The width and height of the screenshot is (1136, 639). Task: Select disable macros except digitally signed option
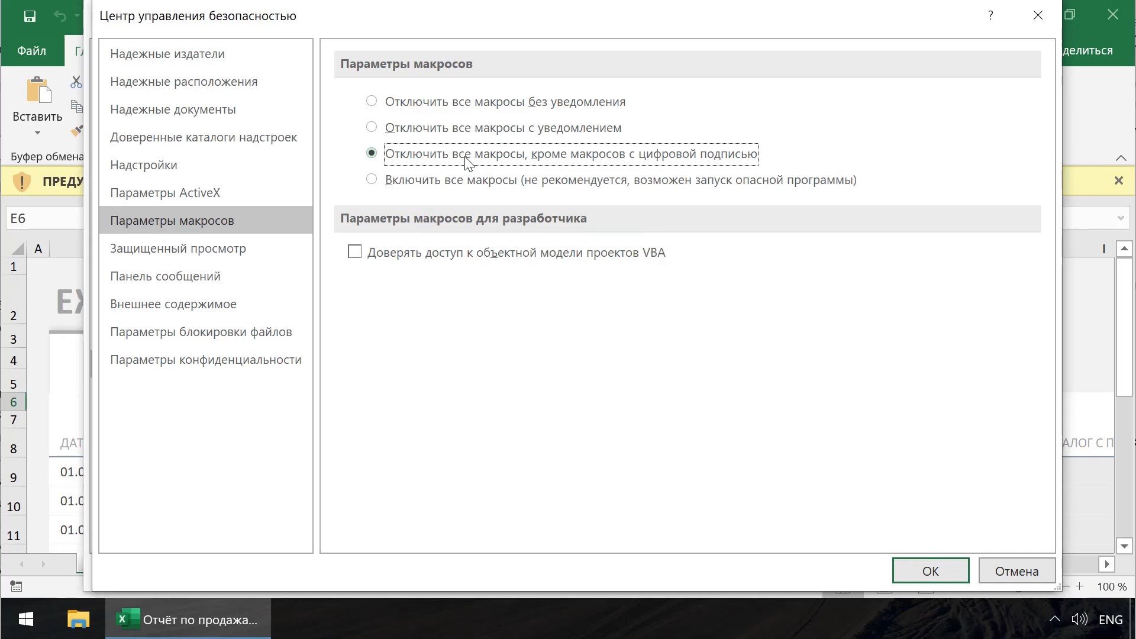coord(372,153)
